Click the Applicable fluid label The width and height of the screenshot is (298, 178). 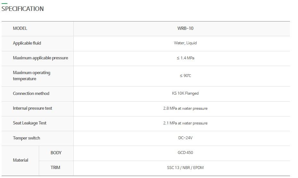pos(27,43)
